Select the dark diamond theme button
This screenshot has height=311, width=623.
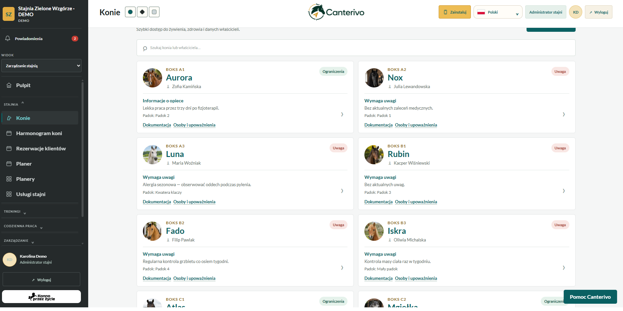pos(142,12)
